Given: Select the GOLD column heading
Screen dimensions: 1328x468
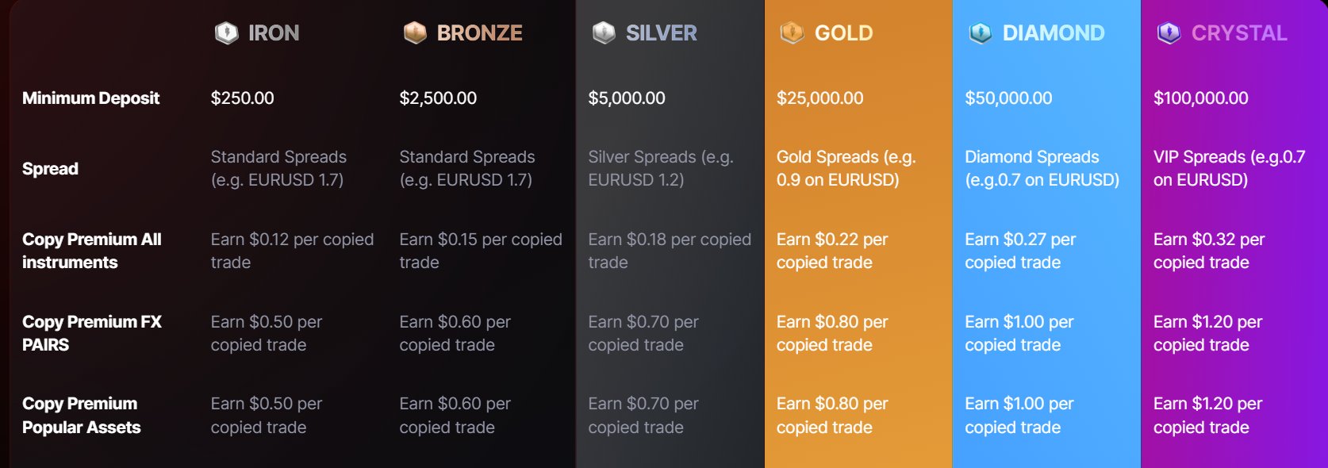Looking at the screenshot, I should [x=843, y=33].
